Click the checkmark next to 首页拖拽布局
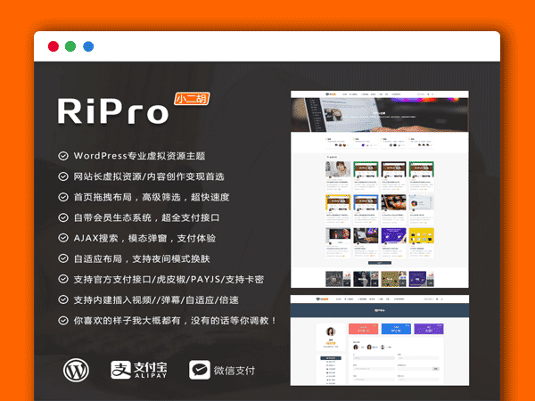 62,197
